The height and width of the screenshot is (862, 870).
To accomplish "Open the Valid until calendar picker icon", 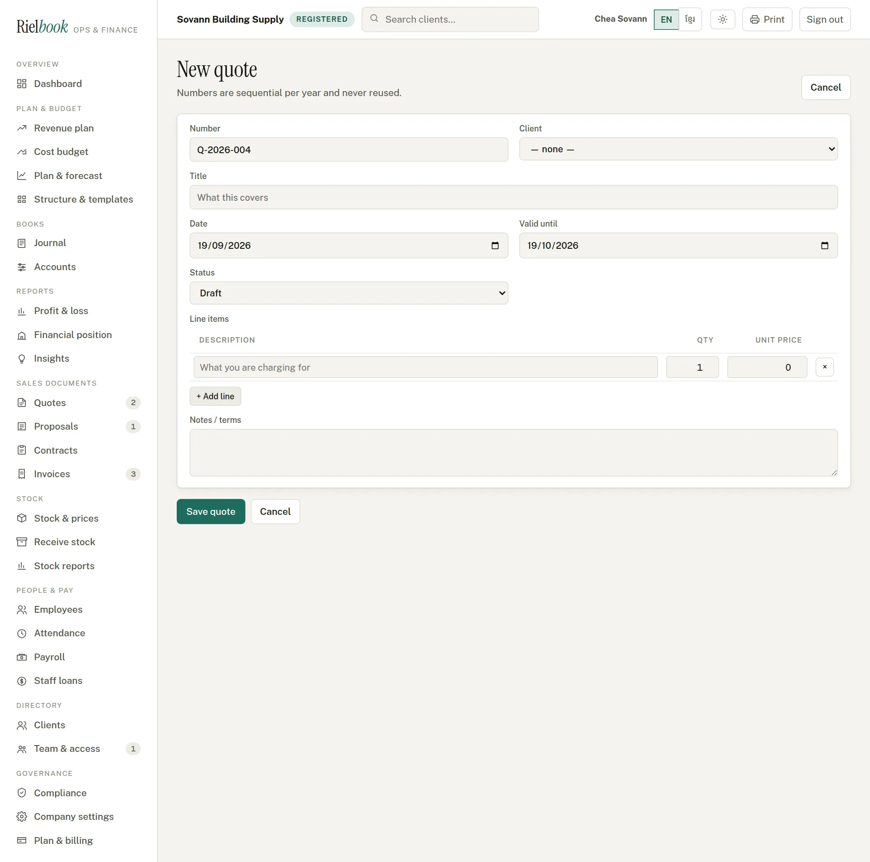I will click(x=825, y=246).
